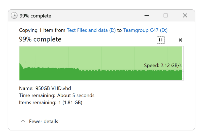Collapse details using the chevron arrow
Screen dimensions: 203x140
point(23,121)
